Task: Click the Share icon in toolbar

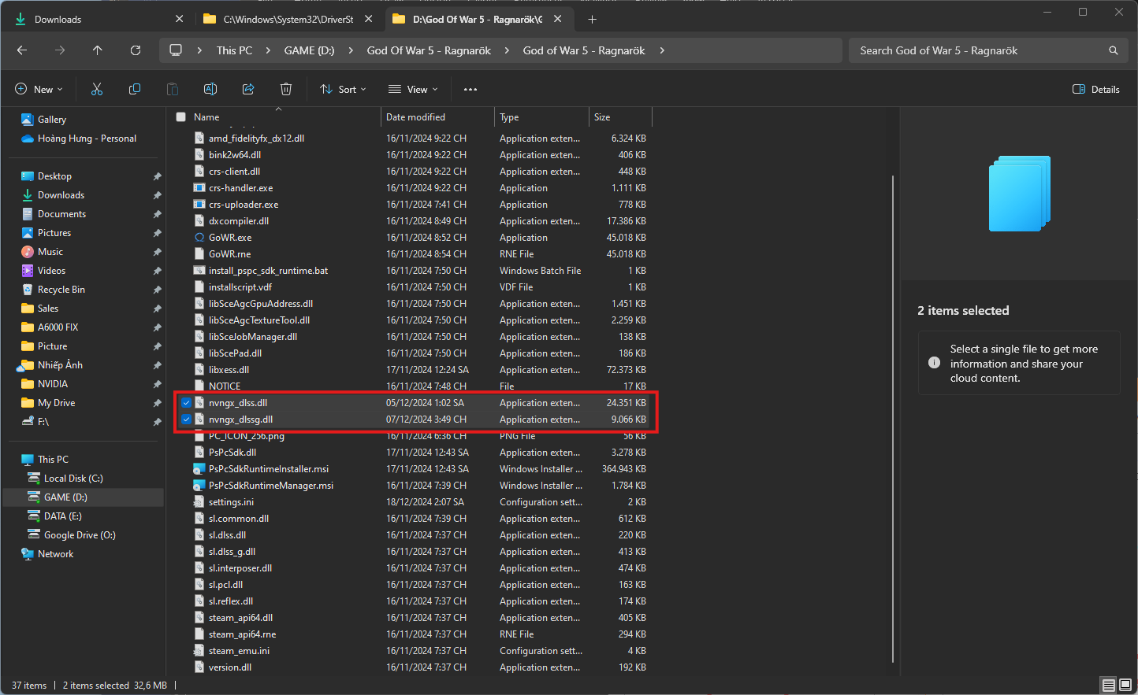Action: pyautogui.click(x=248, y=89)
